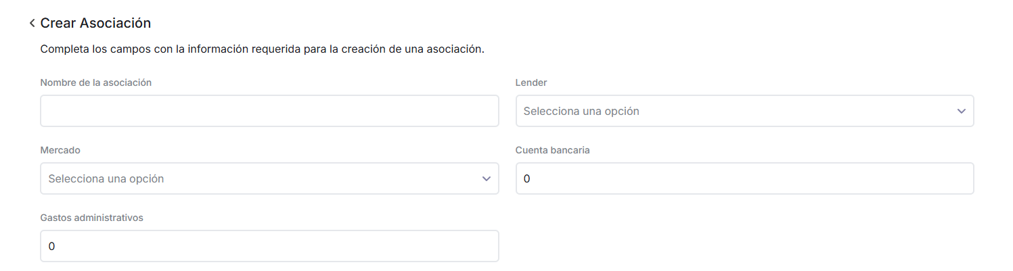Focus the Gastos administrativos input box

pos(269,246)
